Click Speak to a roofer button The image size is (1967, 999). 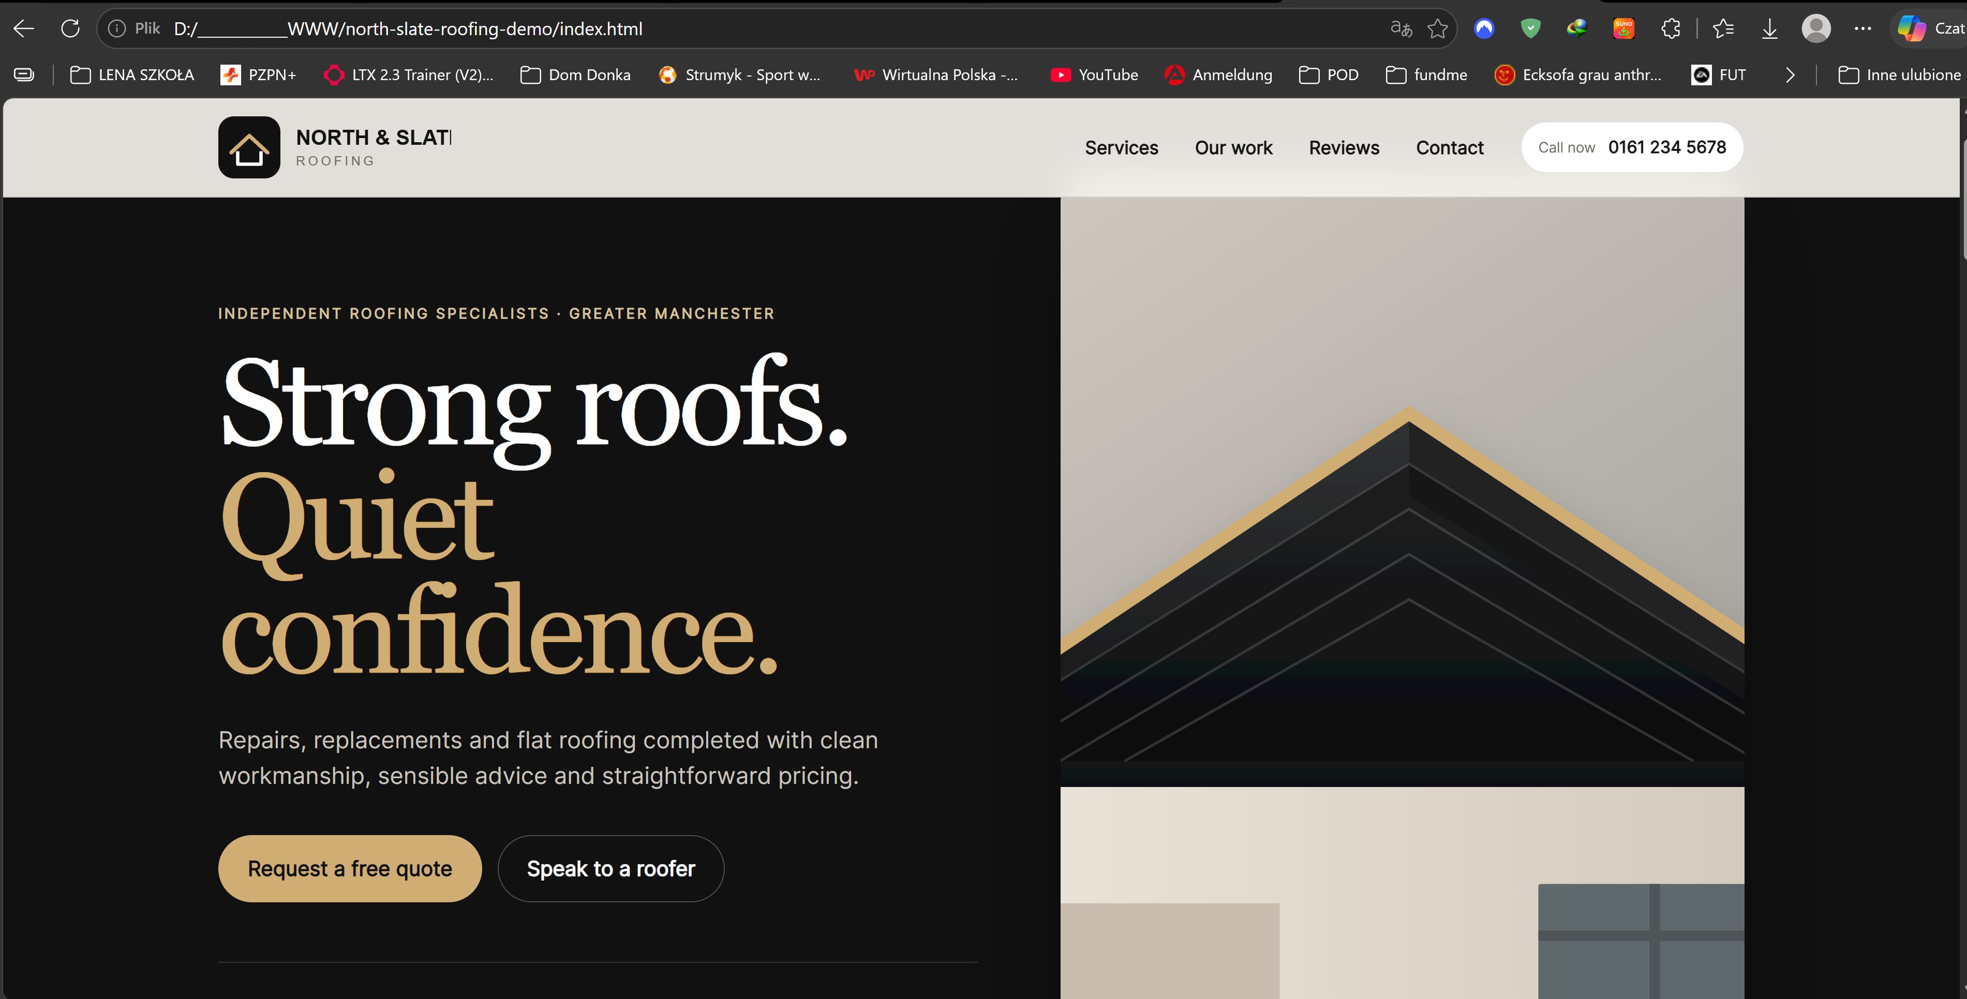coord(611,869)
